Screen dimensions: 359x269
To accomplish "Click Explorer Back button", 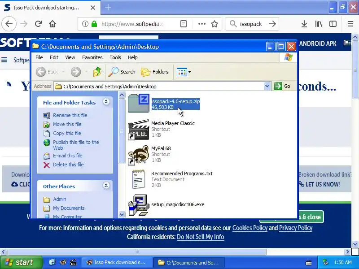I will 47,72.
